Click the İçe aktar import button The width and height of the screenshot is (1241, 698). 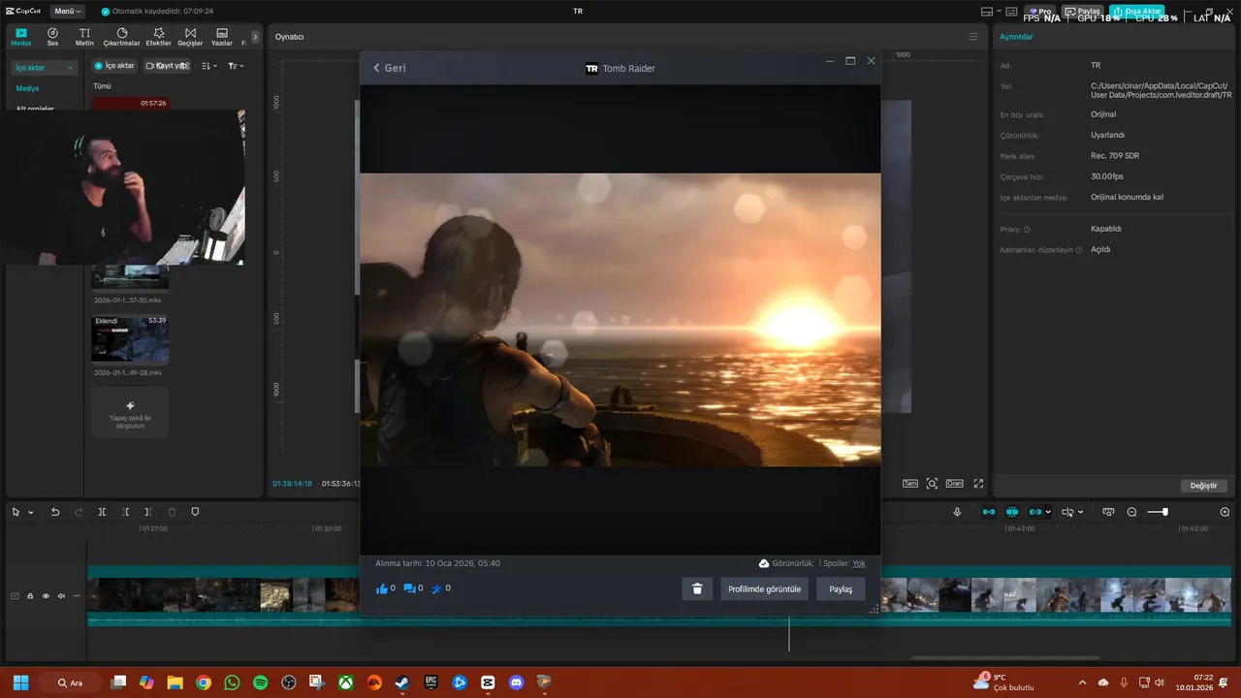click(x=114, y=66)
